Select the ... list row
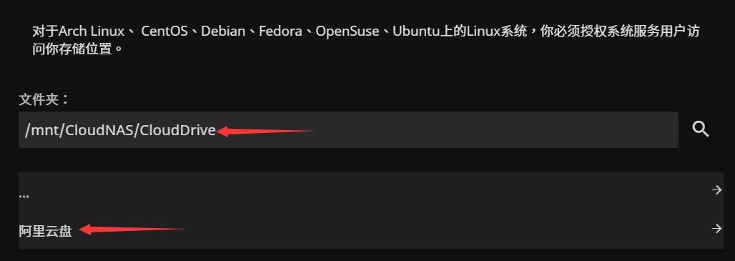Screen dimensions: 735x261 coord(371,191)
